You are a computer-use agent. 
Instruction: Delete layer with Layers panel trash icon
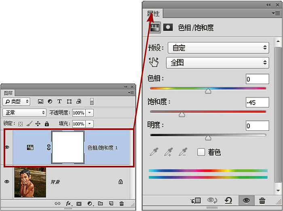[x=122, y=204]
